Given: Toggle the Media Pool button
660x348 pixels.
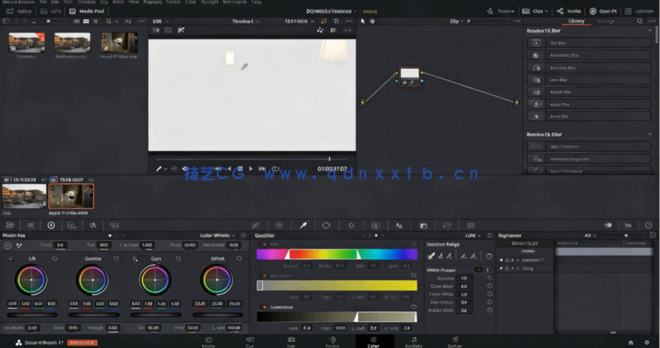Looking at the screenshot, I should [87, 11].
